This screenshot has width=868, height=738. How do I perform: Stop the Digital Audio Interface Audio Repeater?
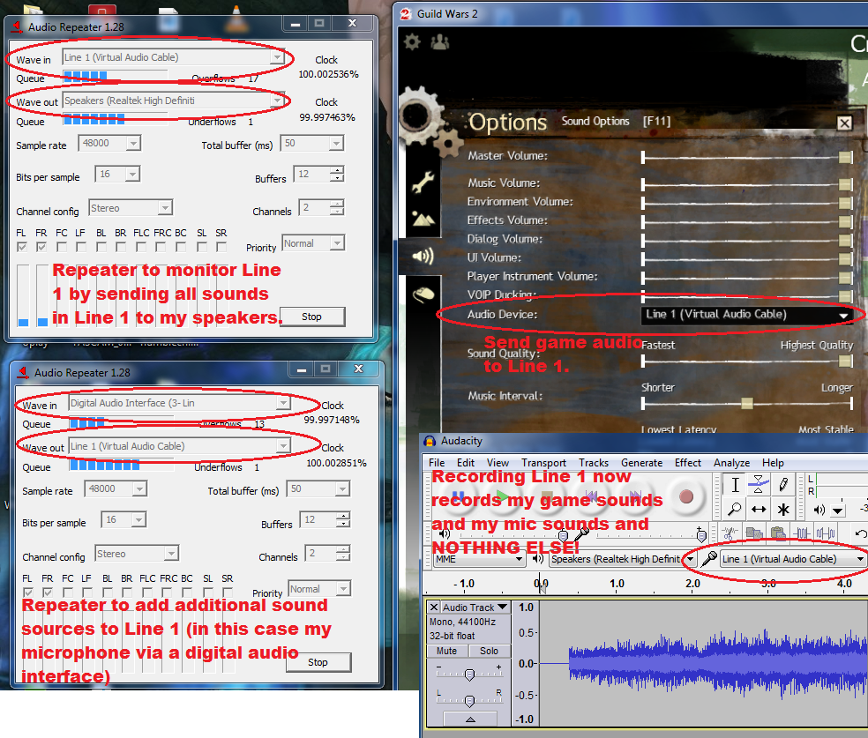pyautogui.click(x=318, y=662)
